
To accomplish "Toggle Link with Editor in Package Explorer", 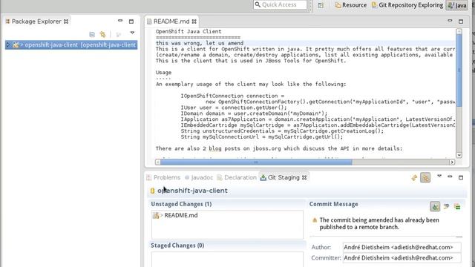I will [x=102, y=34].
